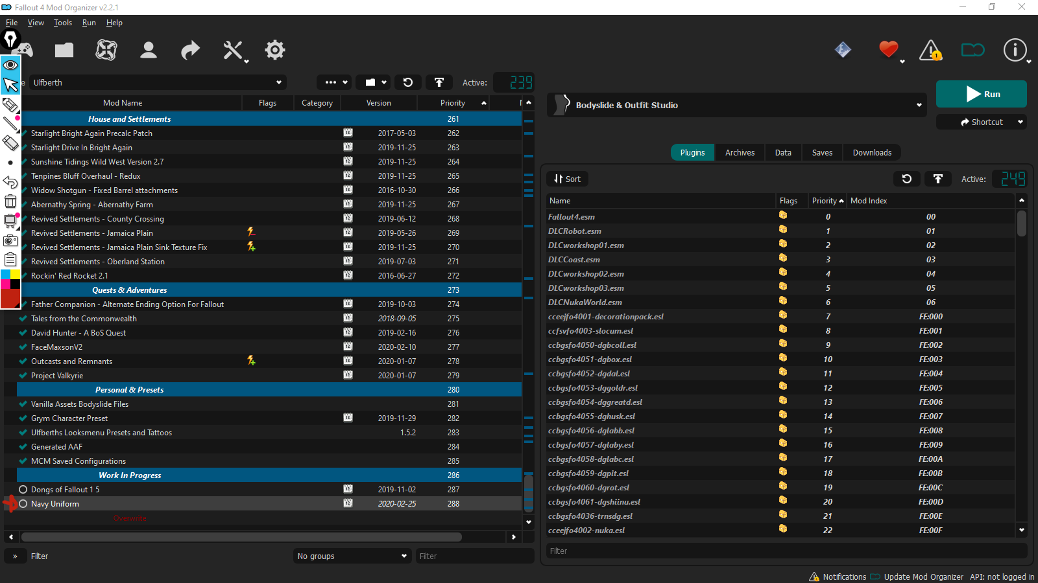The width and height of the screenshot is (1038, 583).
Task: Click the mod list backup arrow icon
Action: [x=439, y=82]
